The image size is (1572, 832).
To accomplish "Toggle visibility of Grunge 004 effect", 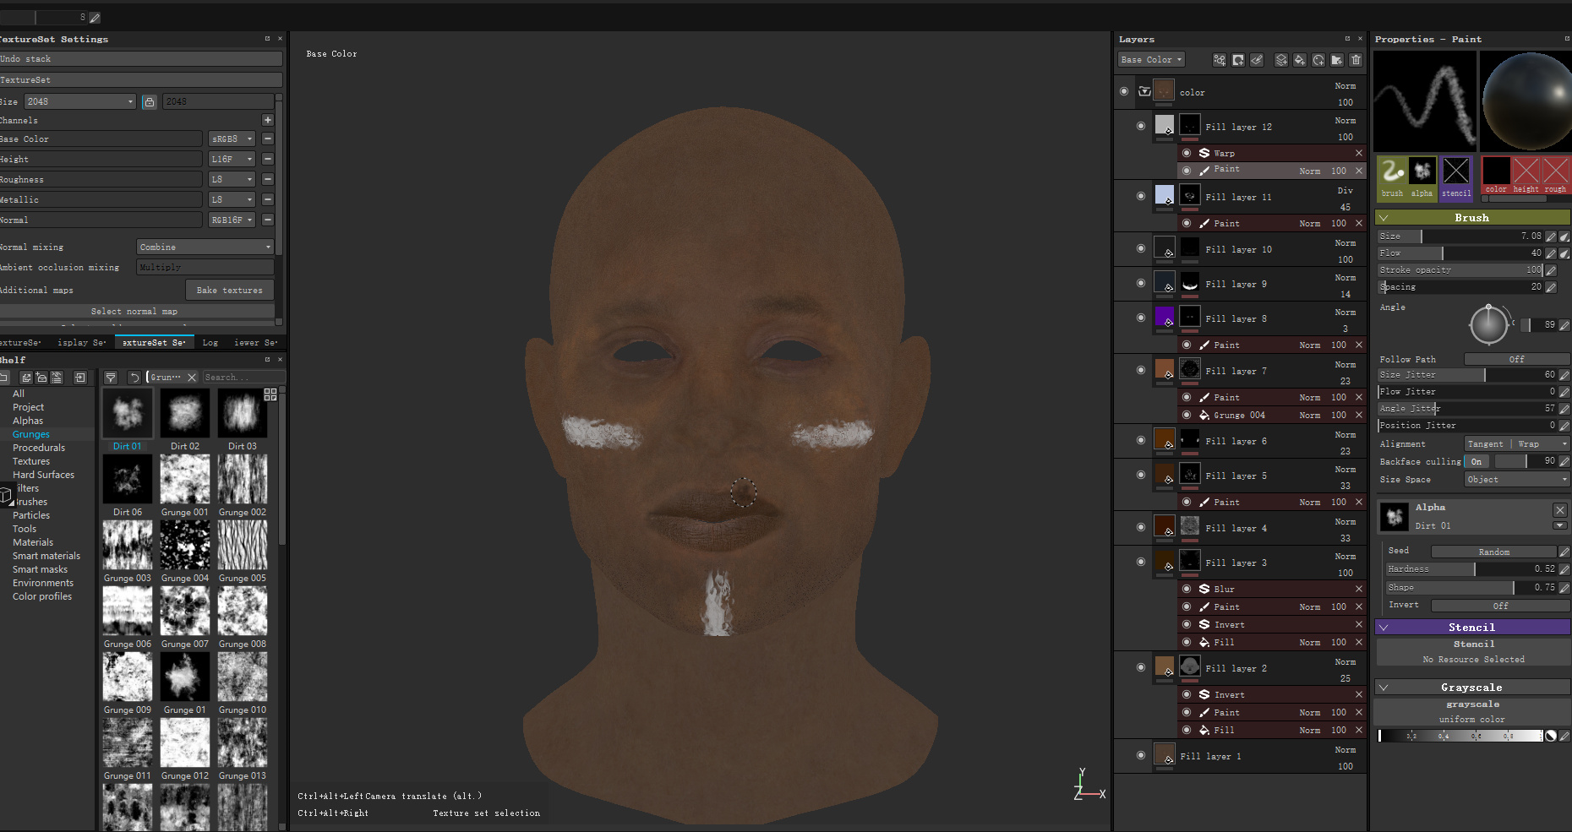I will click(1187, 415).
